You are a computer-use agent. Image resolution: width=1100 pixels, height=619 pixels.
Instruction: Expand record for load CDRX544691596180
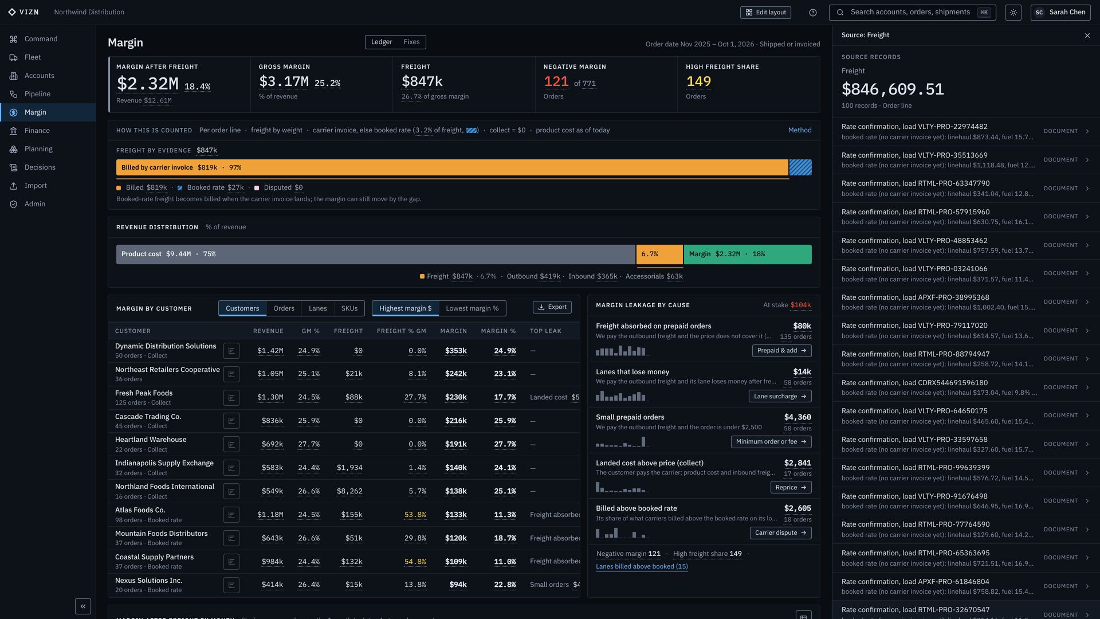(x=965, y=387)
